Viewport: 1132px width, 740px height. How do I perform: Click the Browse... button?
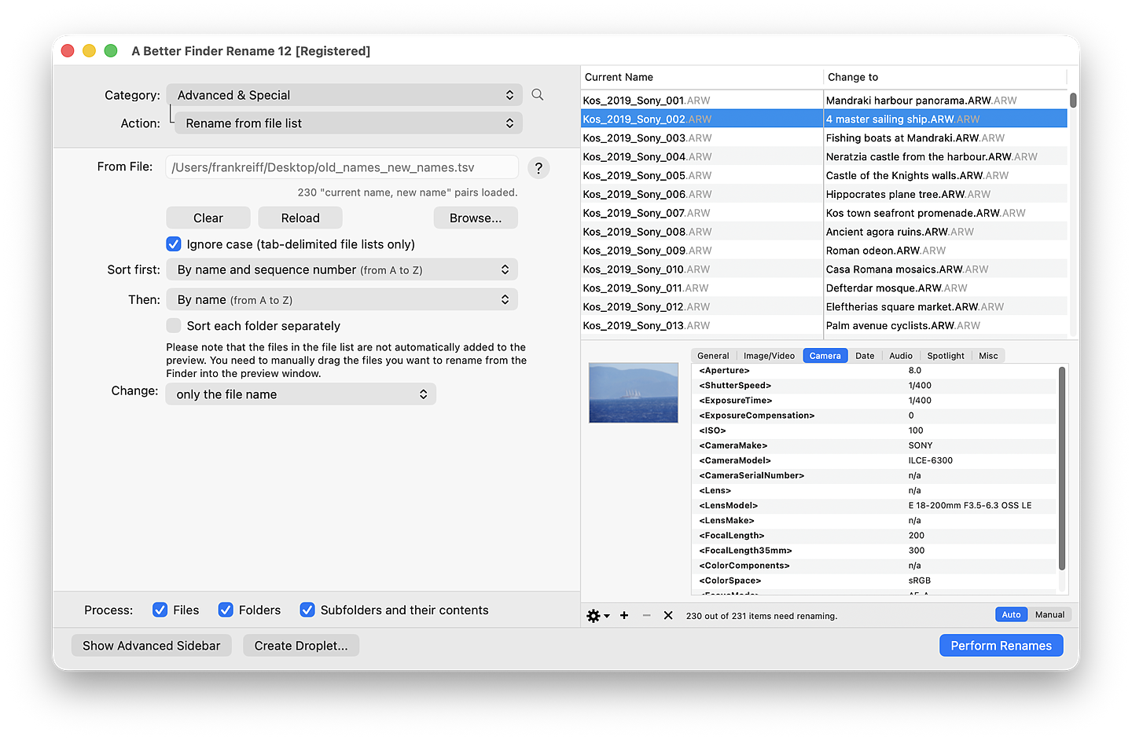pos(476,218)
